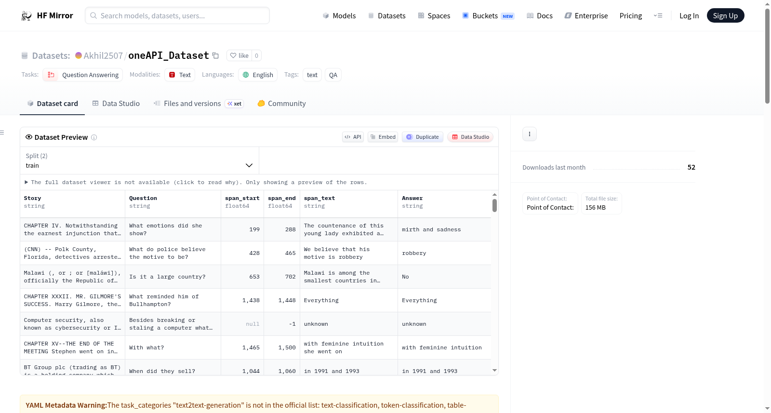The width and height of the screenshot is (771, 413).
Task: Copy dataset name with the copy icon
Action: [x=215, y=55]
